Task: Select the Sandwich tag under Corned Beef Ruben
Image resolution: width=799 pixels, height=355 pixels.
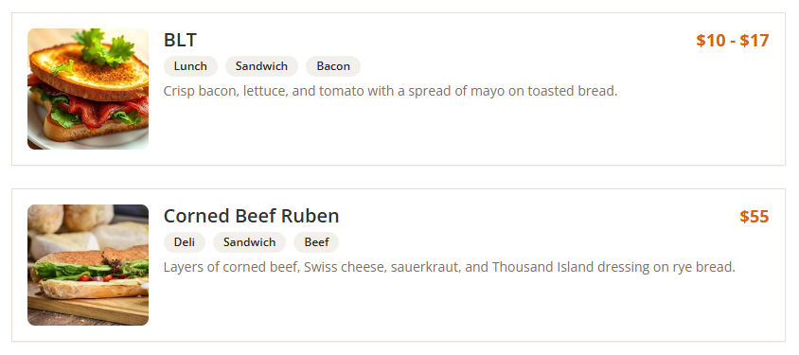Action: click(249, 242)
